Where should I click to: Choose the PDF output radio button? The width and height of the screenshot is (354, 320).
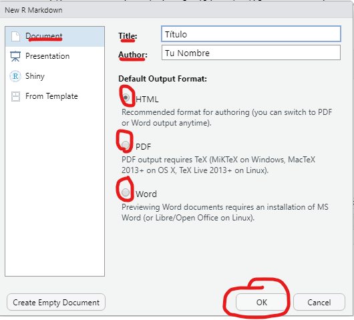tap(126, 145)
